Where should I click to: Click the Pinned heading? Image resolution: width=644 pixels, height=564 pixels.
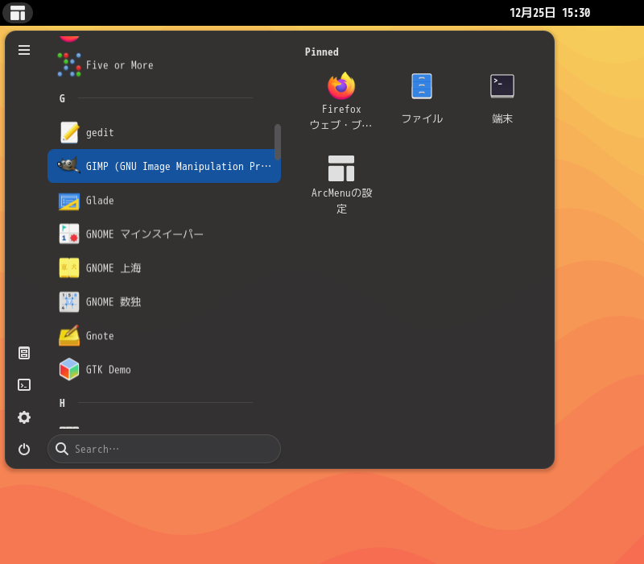[321, 52]
